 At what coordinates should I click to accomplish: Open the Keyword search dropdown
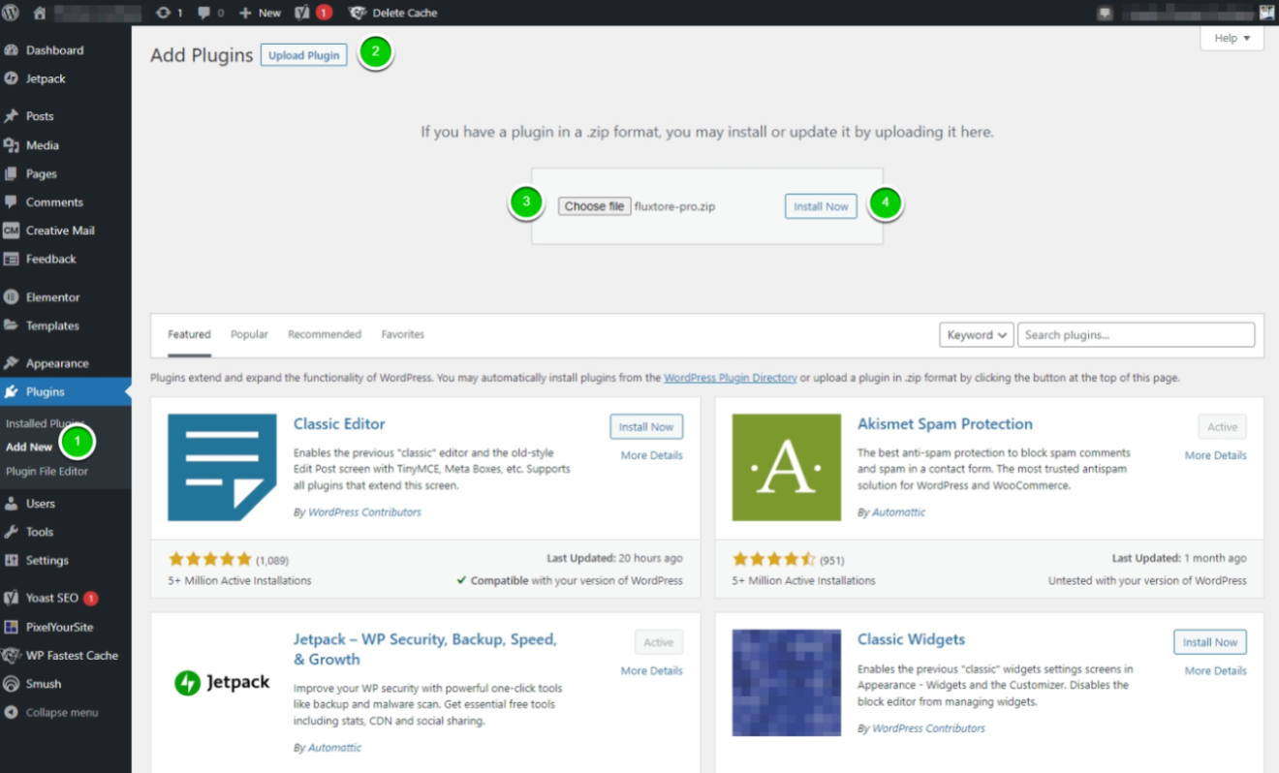click(976, 334)
